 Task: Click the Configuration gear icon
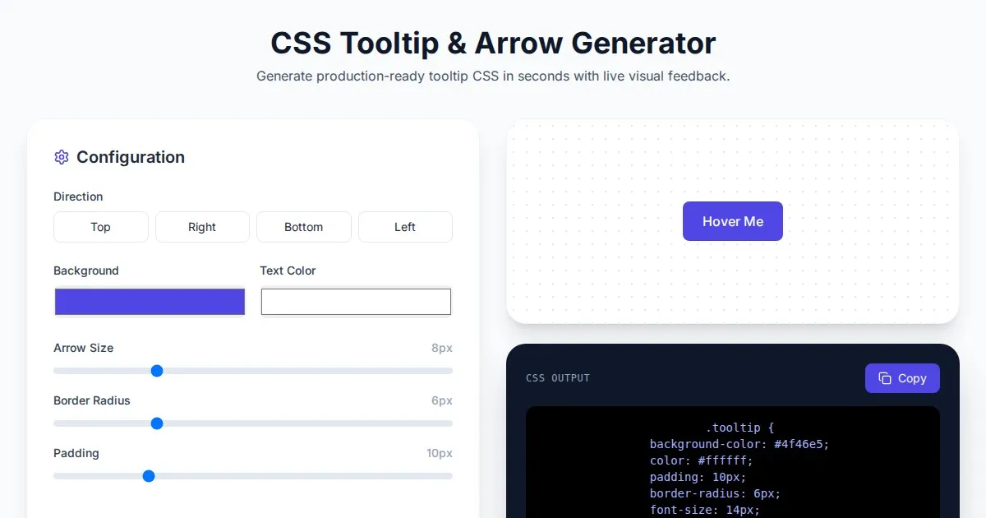click(62, 157)
